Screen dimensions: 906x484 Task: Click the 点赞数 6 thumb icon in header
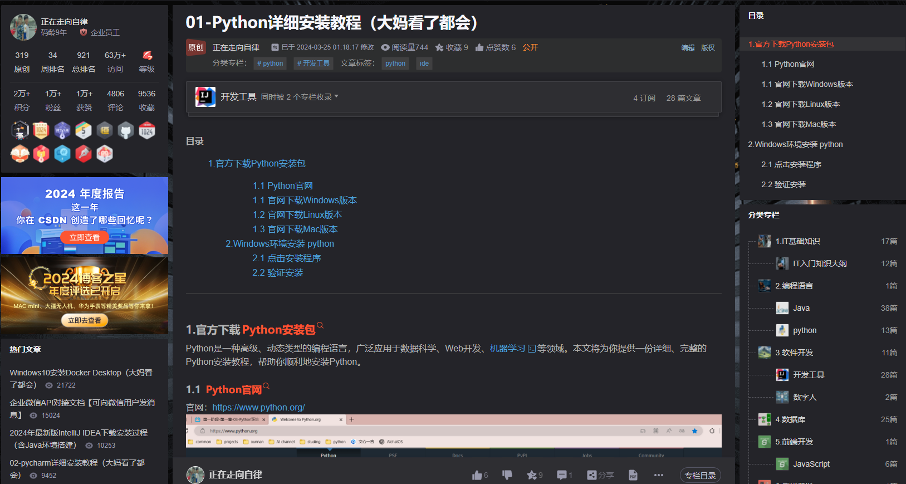click(479, 47)
